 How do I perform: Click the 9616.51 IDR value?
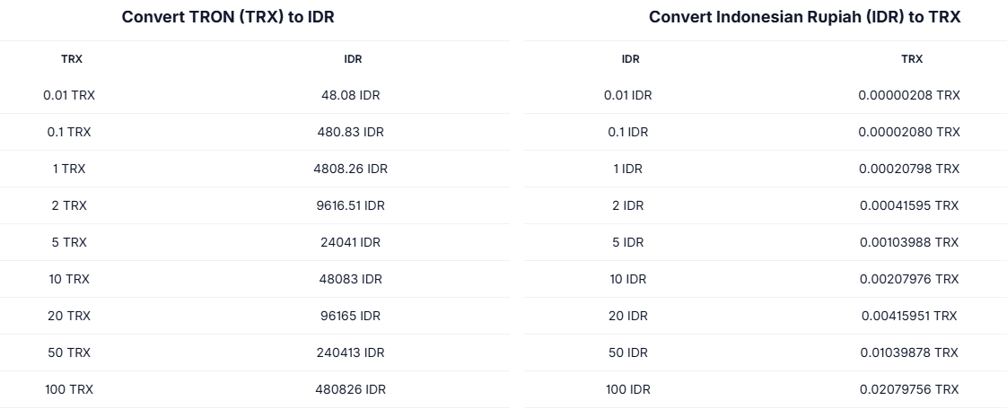pos(351,205)
